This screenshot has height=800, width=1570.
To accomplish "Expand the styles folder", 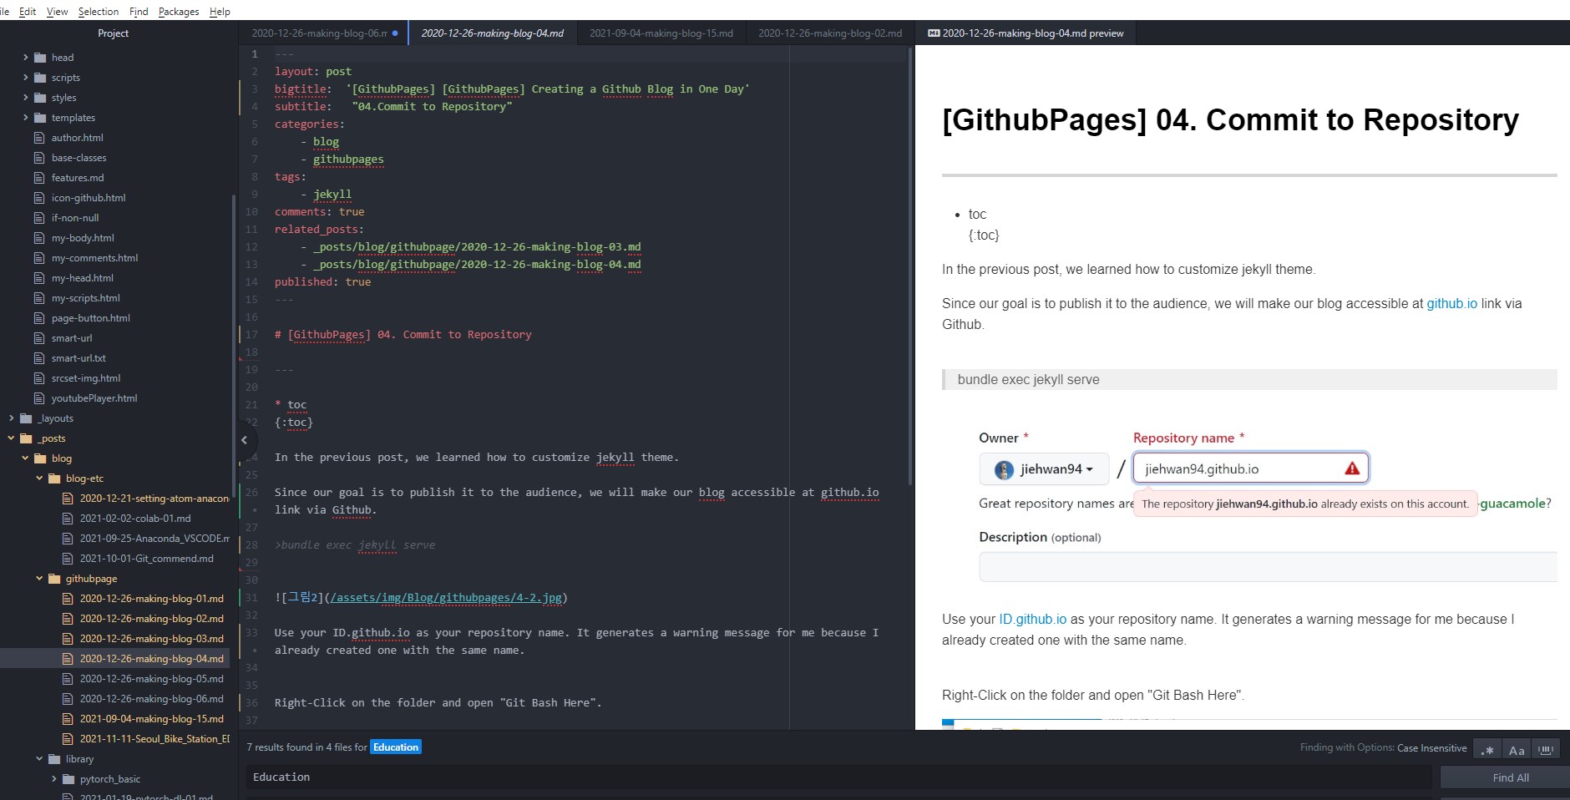I will pyautogui.click(x=26, y=98).
